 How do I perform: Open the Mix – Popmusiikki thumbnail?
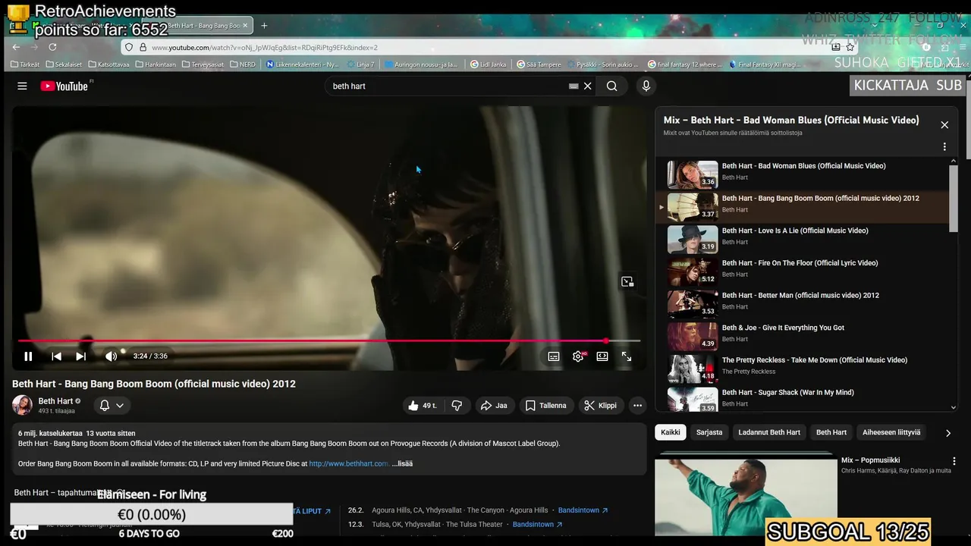click(x=746, y=494)
